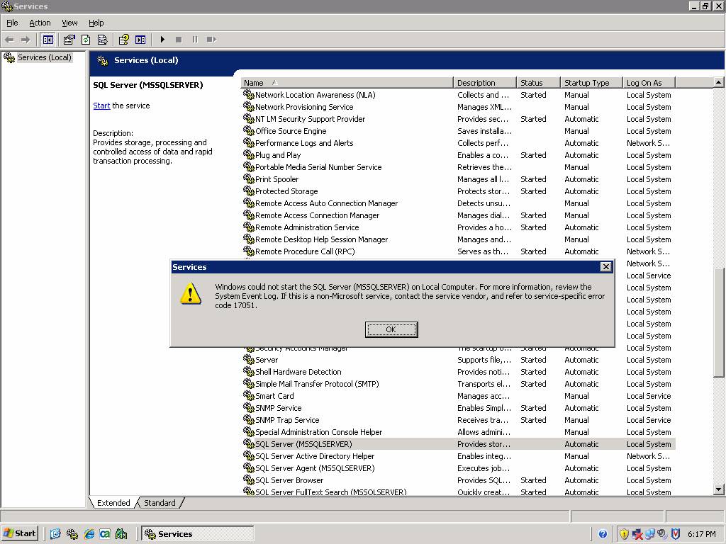Click the Show Desktop quick launch icon
The image size is (726, 544).
(x=55, y=534)
